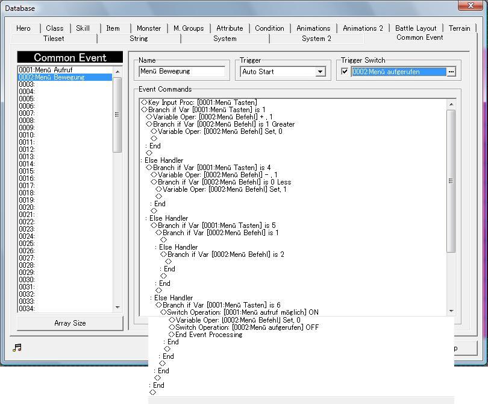Click the music note icon at bottom left

[17, 347]
